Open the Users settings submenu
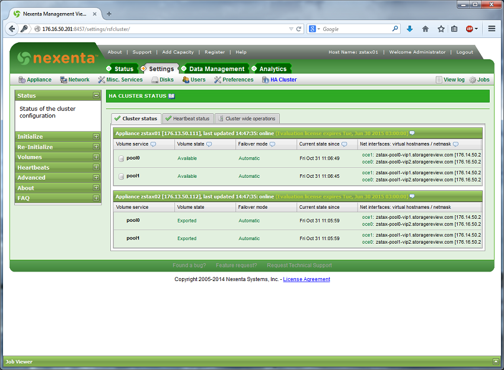 click(x=194, y=79)
